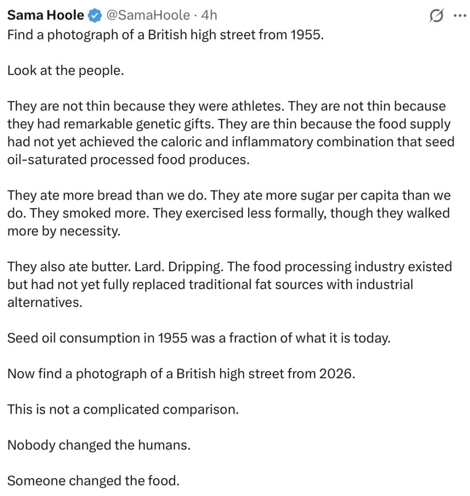
Task: Click the 'Seed oil consumption in 1955' sentence
Action: click(x=198, y=338)
